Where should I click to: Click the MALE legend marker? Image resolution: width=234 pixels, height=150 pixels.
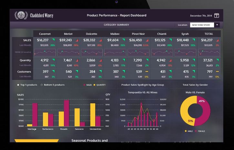pos(186,131)
